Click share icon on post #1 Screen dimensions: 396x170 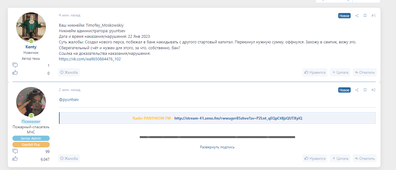[357, 16]
